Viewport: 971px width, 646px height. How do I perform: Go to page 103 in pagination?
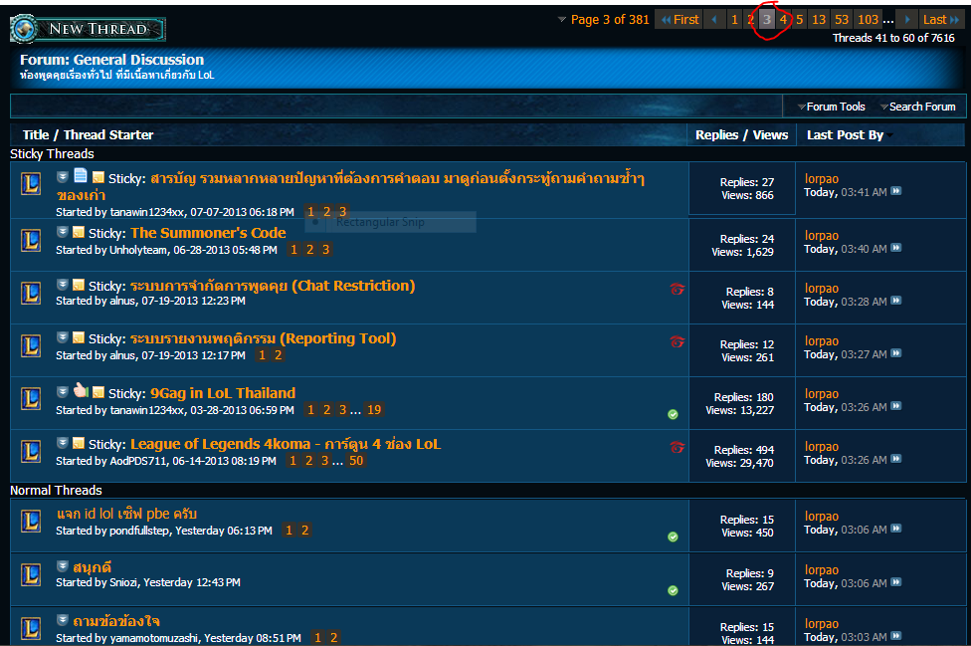tap(868, 20)
